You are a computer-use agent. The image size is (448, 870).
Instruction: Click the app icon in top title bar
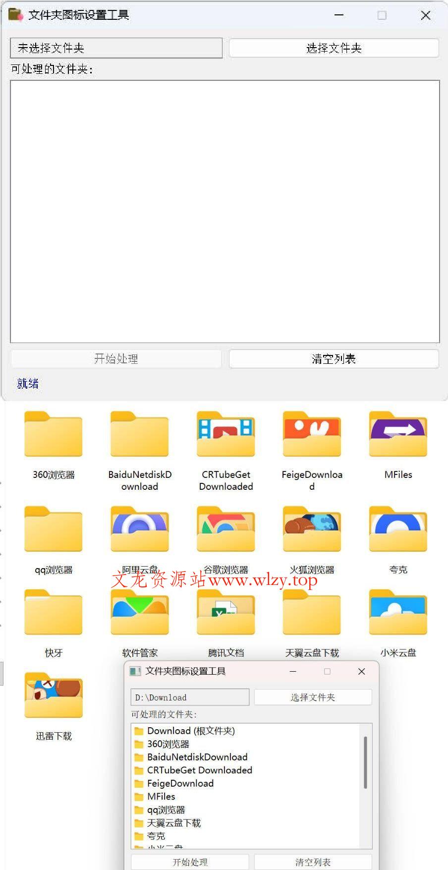coord(16,15)
